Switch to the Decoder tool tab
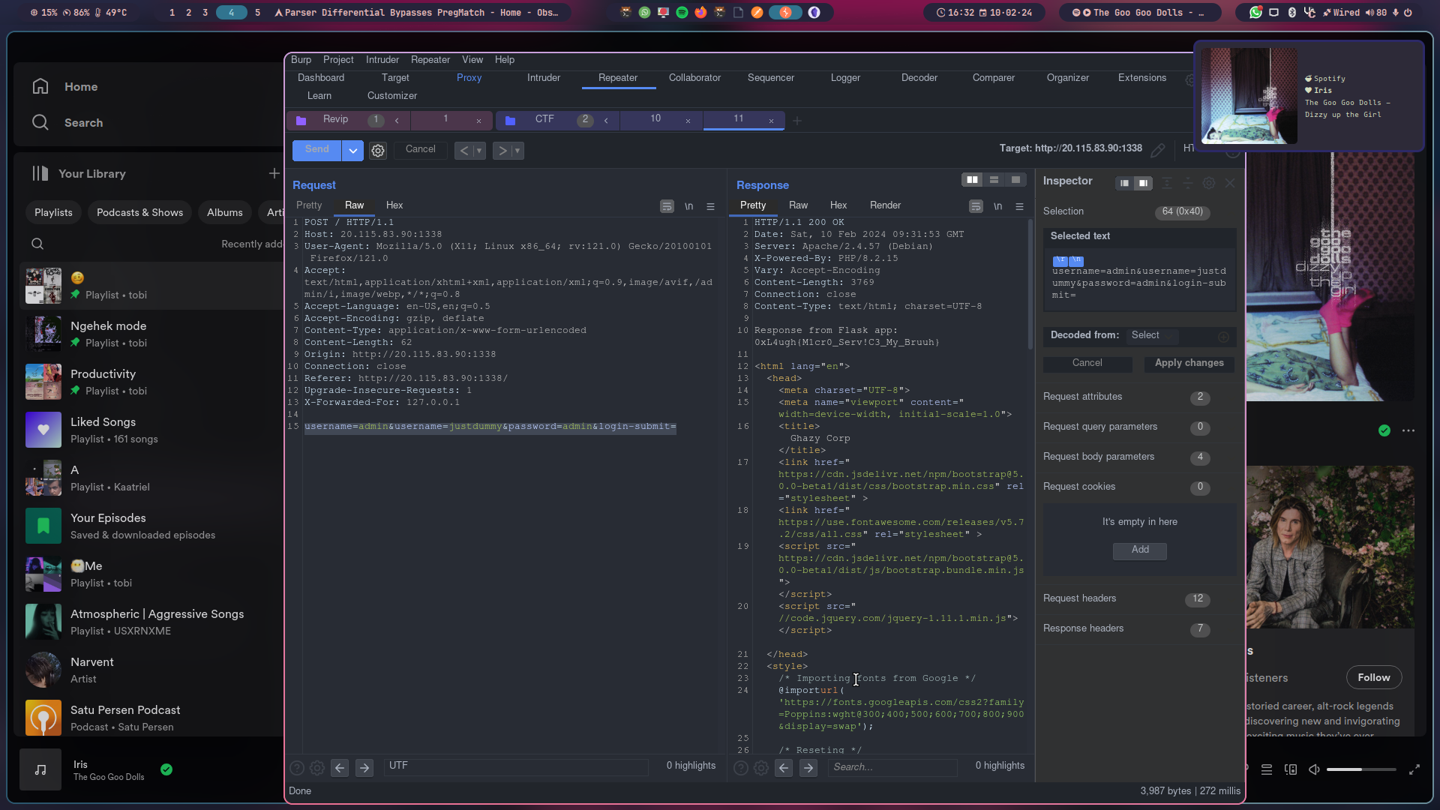The image size is (1440, 810). click(x=919, y=78)
